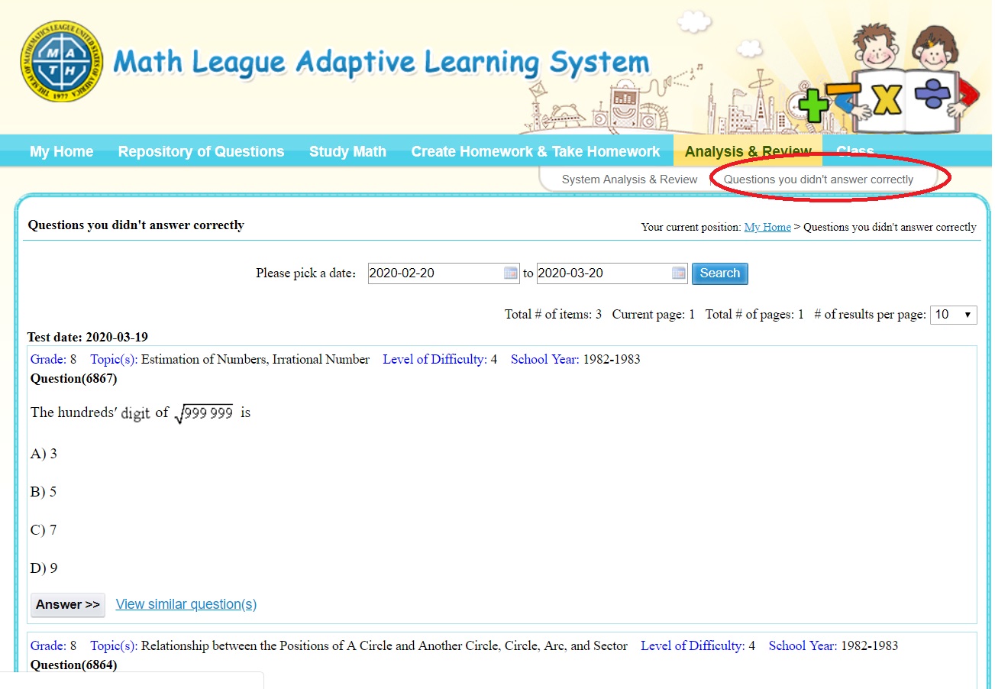The height and width of the screenshot is (689, 995).
Task: Click the Math League circular seal logo
Action: pyautogui.click(x=61, y=62)
